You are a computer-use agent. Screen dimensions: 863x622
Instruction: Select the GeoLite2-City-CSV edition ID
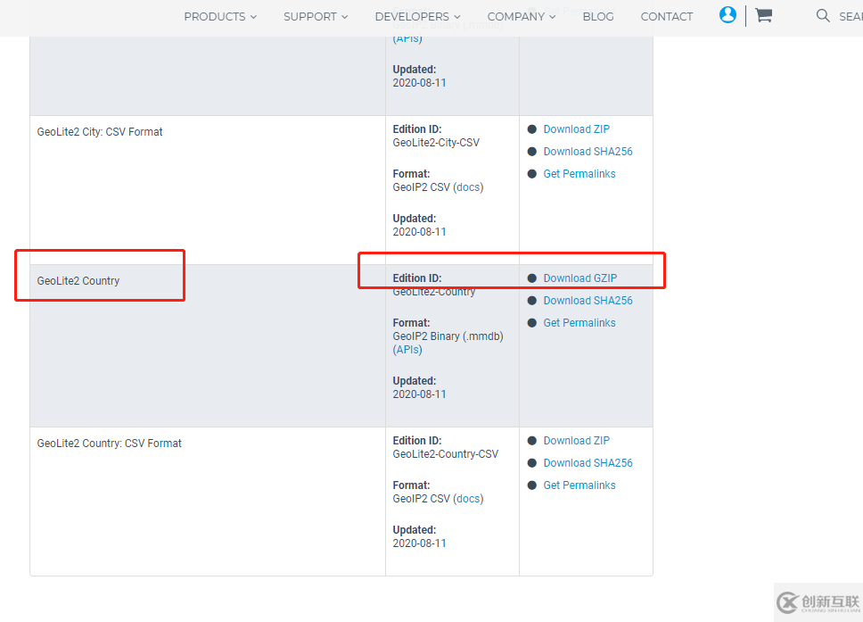436,143
